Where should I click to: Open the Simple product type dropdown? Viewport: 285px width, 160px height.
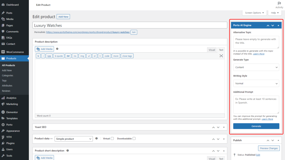pos(73,139)
